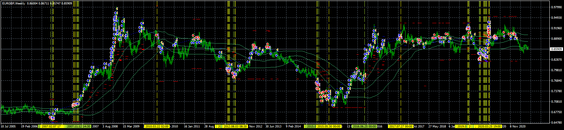Select the 2017.07.27 00:00 date marker
Viewport: 564px width, 130px height.
pyautogui.click(x=401, y=127)
